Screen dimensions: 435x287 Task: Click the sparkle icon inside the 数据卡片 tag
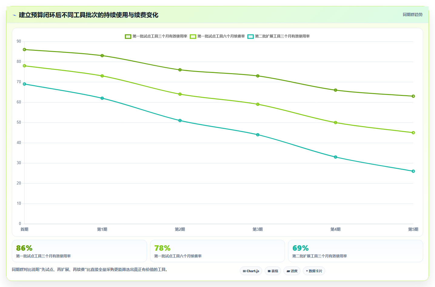pyautogui.click(x=307, y=271)
